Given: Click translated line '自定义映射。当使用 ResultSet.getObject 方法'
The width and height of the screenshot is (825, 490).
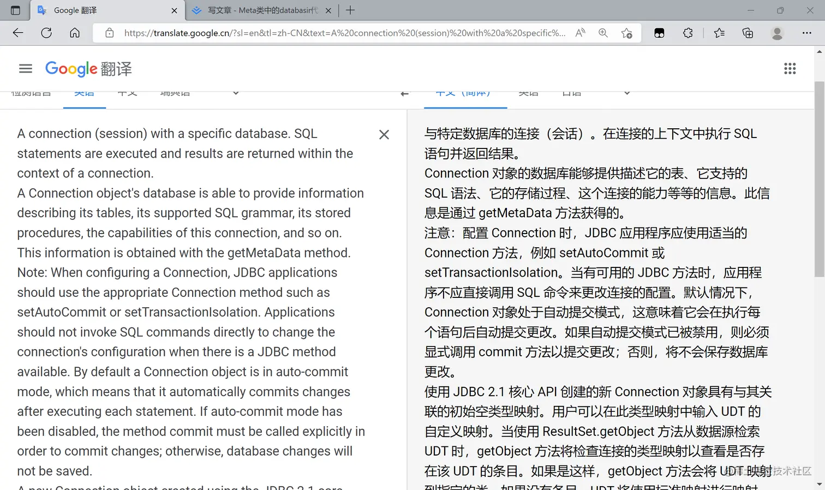Looking at the screenshot, I should (592, 431).
